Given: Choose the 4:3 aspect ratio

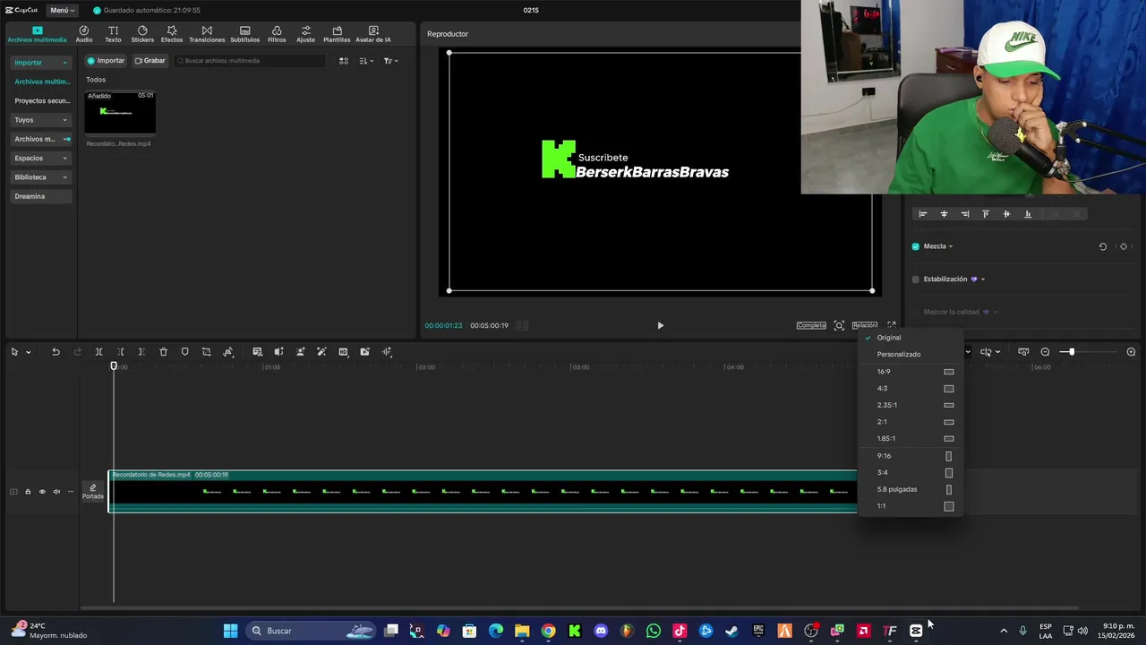Looking at the screenshot, I should (911, 388).
